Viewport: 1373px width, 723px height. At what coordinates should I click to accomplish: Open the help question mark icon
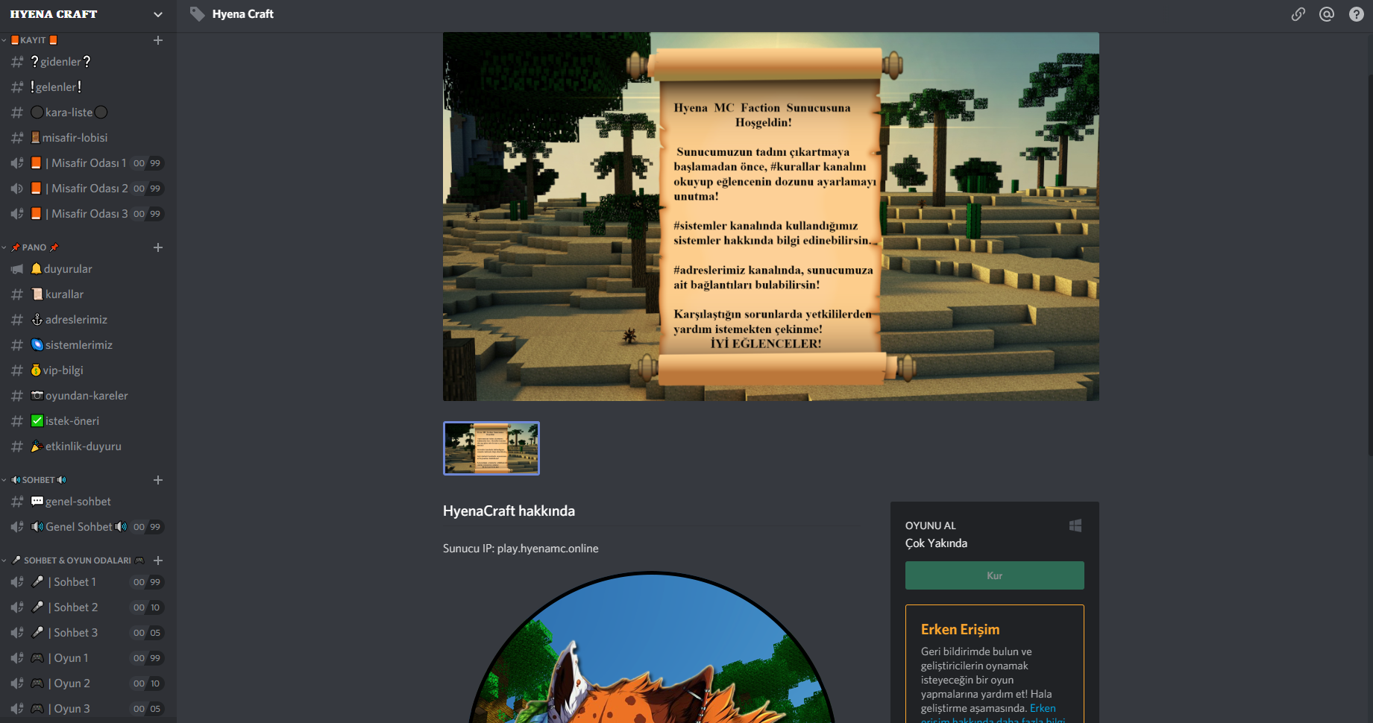click(x=1357, y=14)
